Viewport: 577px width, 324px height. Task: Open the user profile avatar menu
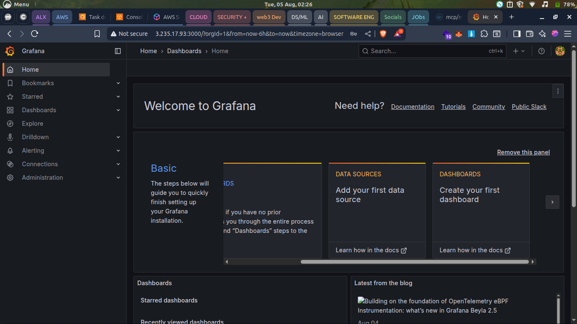pyautogui.click(x=560, y=51)
